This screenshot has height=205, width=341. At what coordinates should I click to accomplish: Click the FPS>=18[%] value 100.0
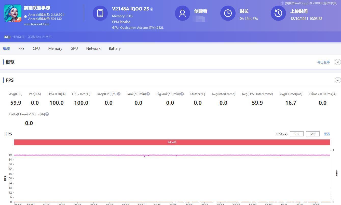(57, 103)
